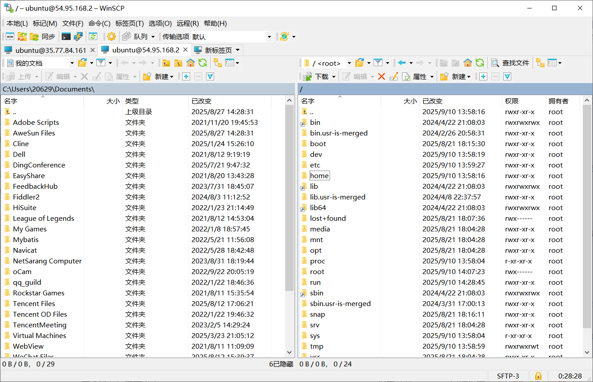The image size is (593, 382).
Task: Click the 下载 download button
Action: coord(317,76)
